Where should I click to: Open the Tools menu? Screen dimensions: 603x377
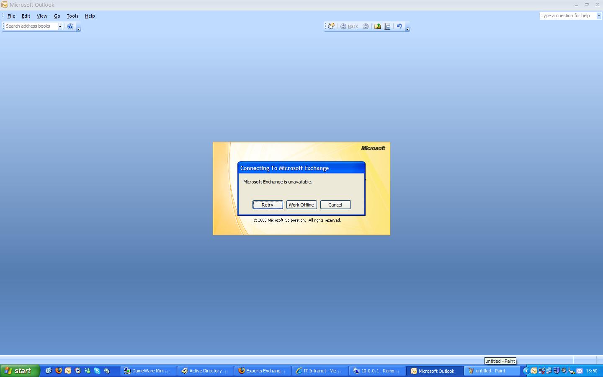click(72, 16)
